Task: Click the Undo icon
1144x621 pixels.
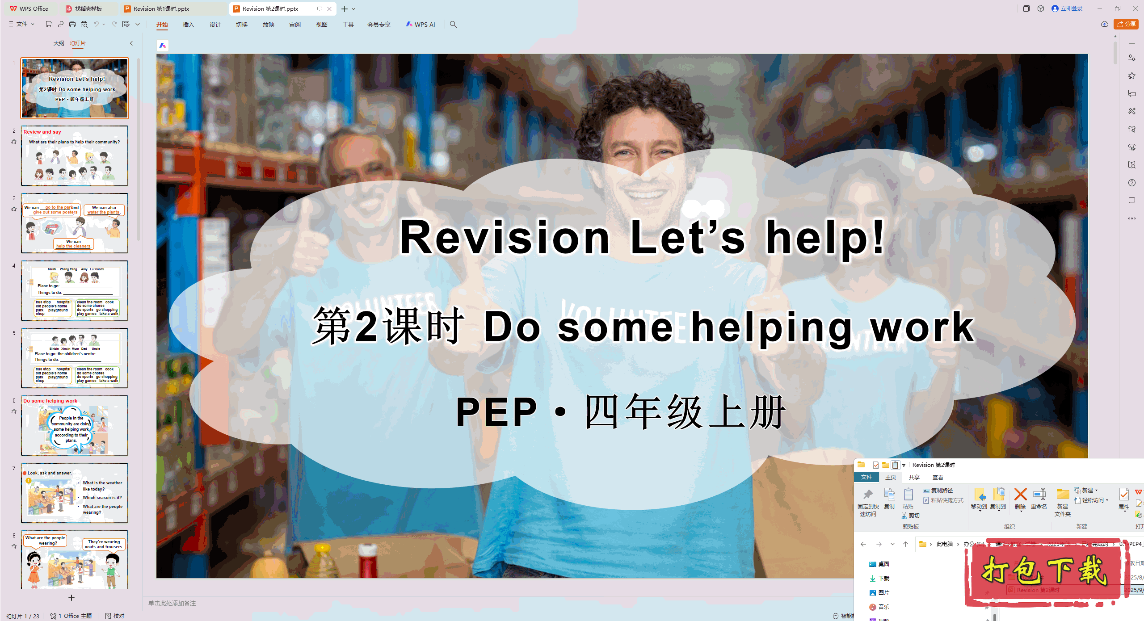Action: [97, 24]
